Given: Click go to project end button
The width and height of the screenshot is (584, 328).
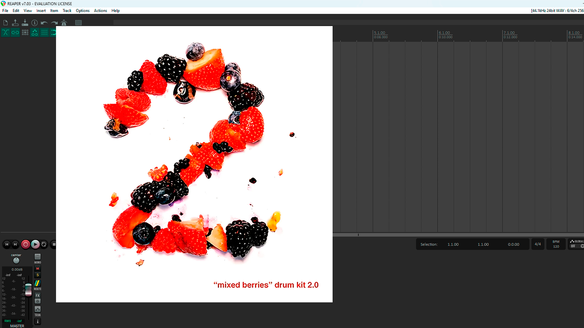Looking at the screenshot, I should 15,244.
